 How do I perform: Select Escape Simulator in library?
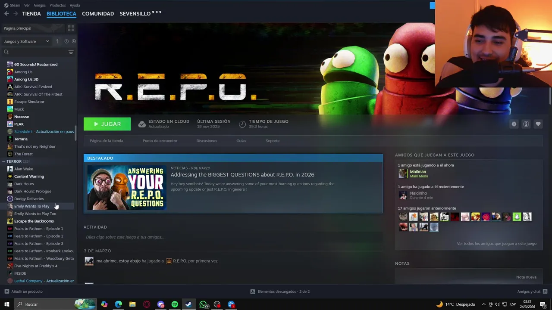click(x=29, y=102)
